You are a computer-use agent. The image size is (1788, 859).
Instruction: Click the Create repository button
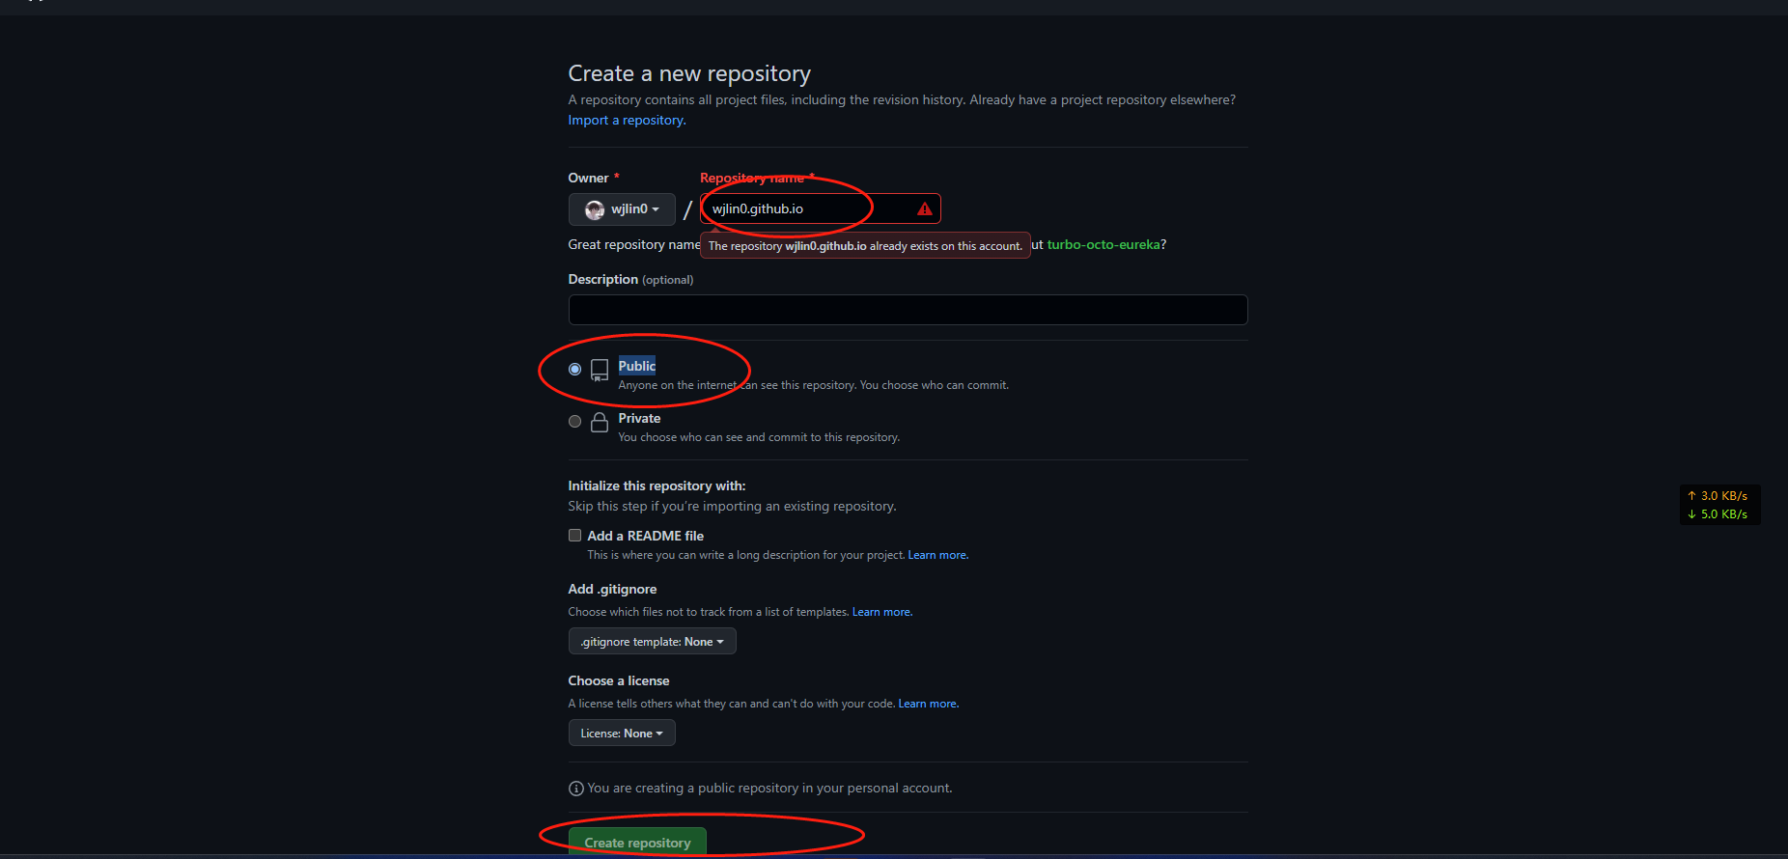(x=637, y=842)
